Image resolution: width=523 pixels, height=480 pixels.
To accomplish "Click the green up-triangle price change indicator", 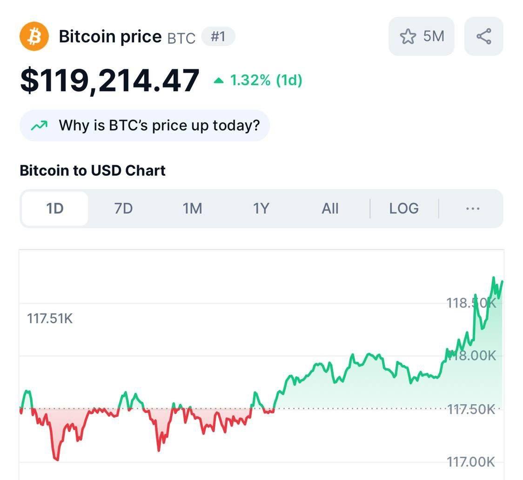I will [219, 81].
